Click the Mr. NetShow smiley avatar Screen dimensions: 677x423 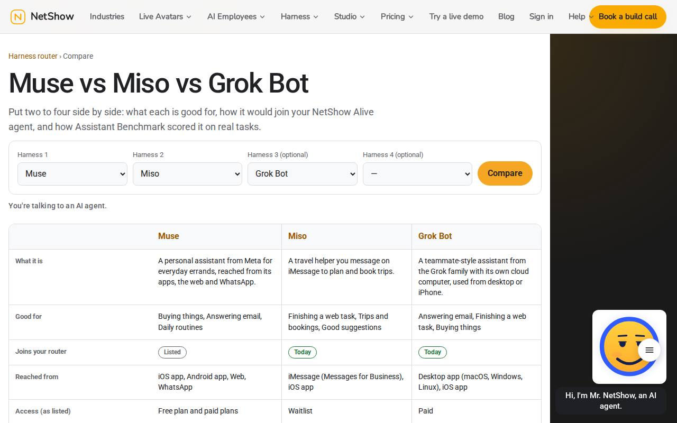pos(629,346)
